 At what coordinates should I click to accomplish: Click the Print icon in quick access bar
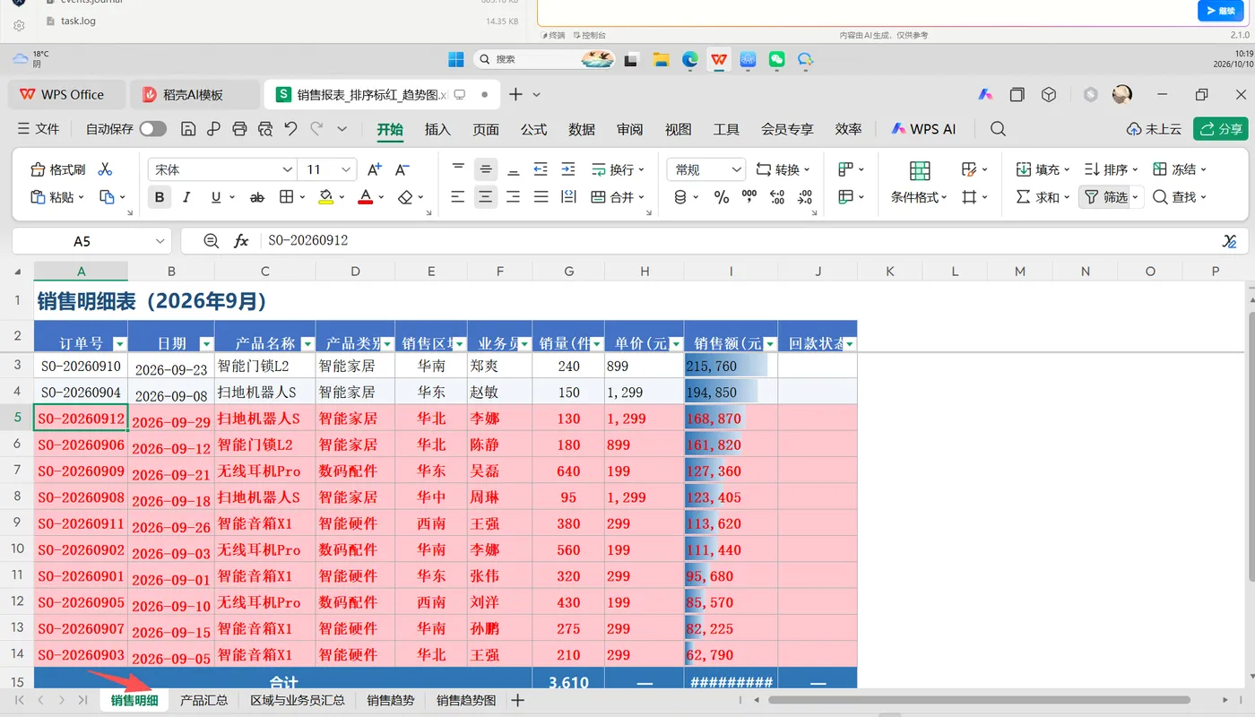point(239,129)
